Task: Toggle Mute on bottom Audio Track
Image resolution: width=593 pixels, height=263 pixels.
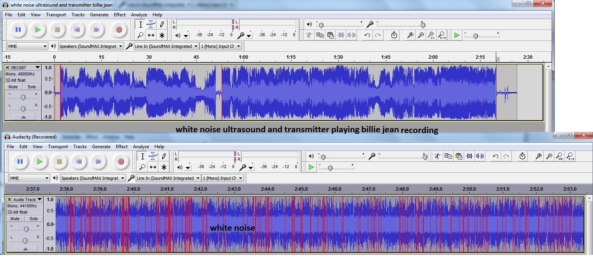Action: point(15,219)
